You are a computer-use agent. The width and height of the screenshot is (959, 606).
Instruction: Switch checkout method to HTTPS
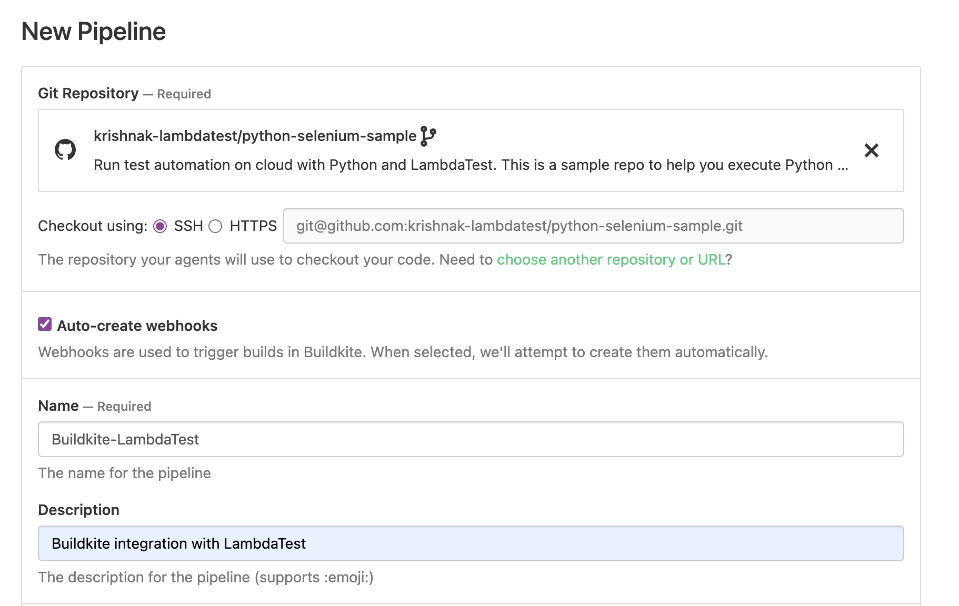pos(215,226)
